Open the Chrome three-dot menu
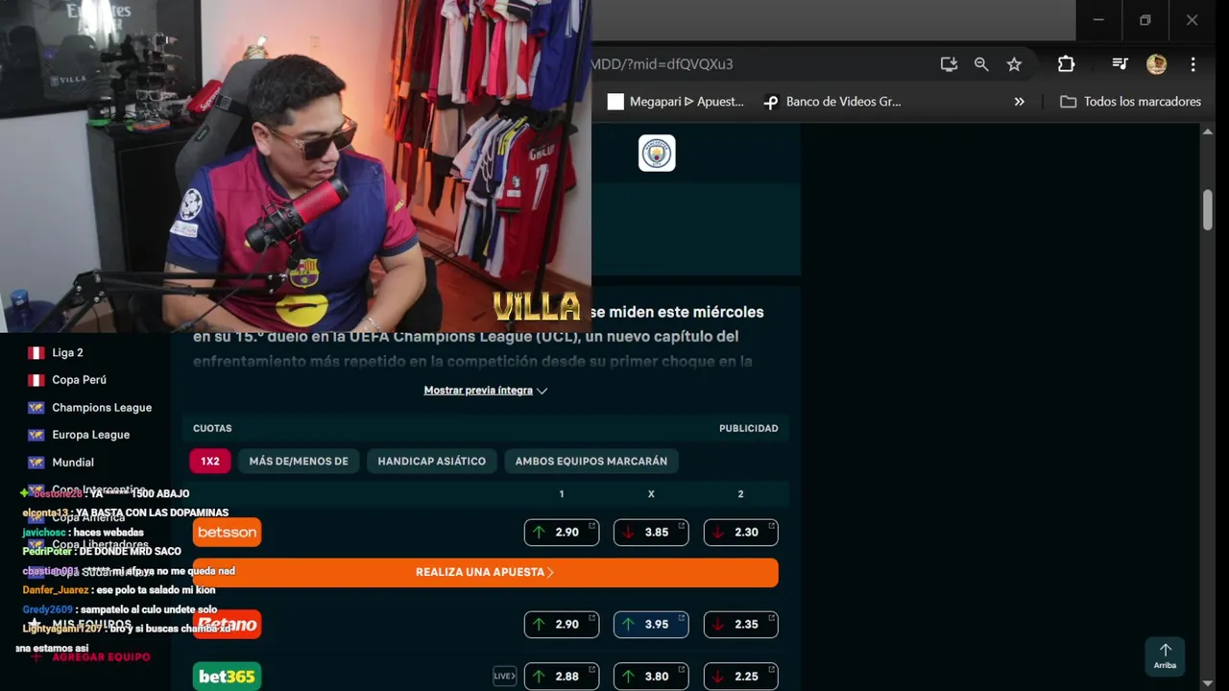This screenshot has width=1229, height=691. [x=1193, y=64]
